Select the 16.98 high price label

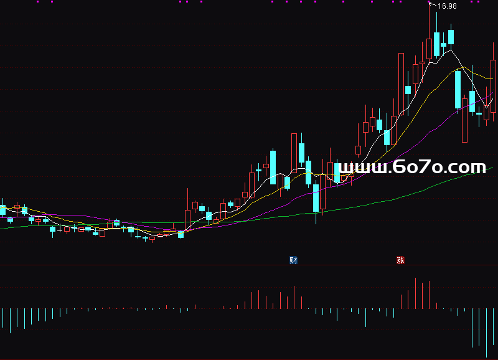click(x=447, y=6)
